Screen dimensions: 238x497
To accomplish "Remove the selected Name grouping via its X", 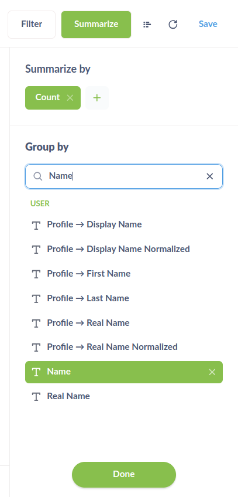I will tap(212, 372).
